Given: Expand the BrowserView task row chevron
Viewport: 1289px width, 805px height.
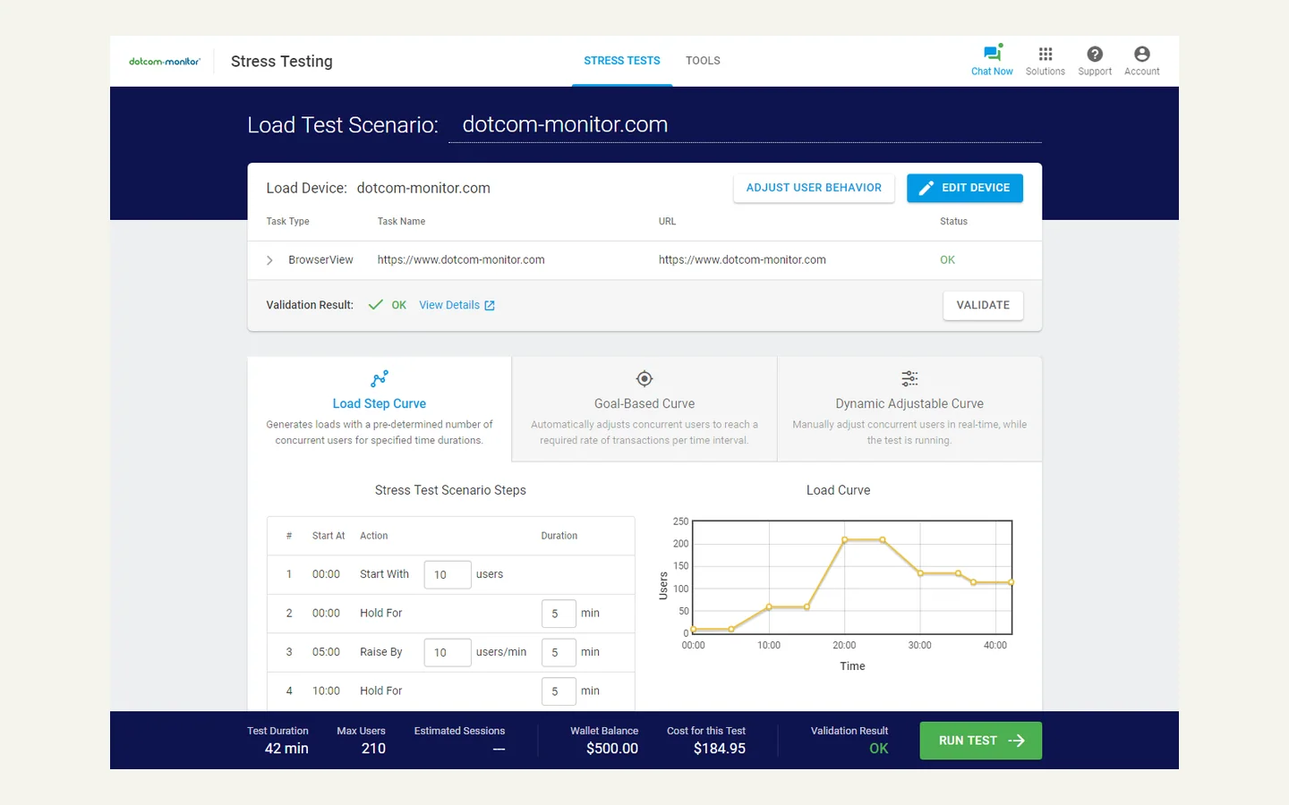Looking at the screenshot, I should 269,260.
